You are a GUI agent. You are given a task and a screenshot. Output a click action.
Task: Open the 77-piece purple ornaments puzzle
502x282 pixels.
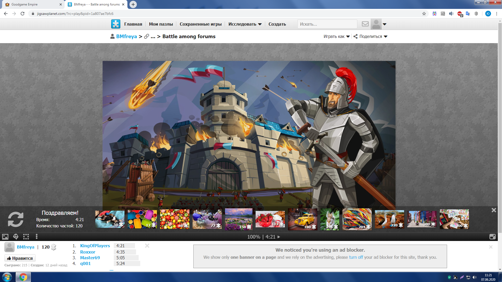(207, 219)
